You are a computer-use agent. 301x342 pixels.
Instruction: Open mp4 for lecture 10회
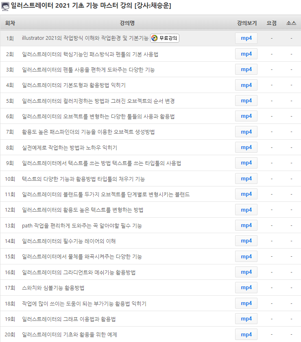point(246,179)
